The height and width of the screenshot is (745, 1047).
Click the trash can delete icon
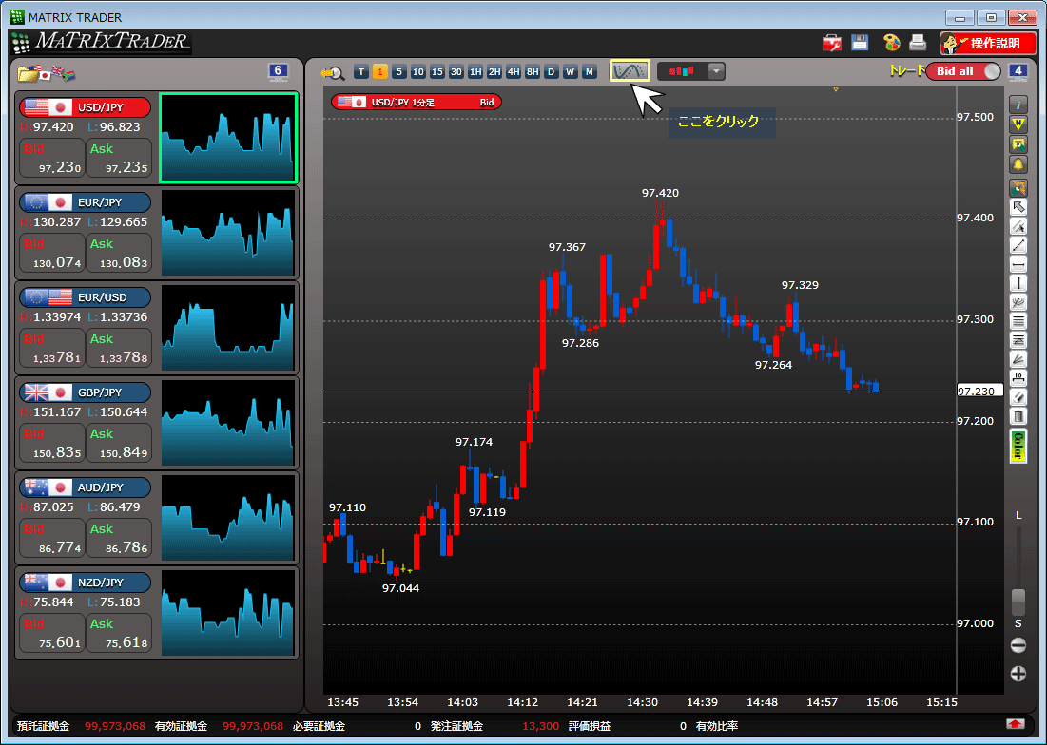tap(1018, 417)
